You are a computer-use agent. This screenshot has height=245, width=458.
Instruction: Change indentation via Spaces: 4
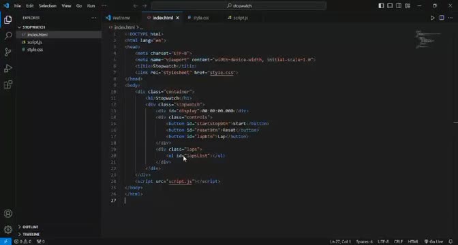[x=364, y=242]
